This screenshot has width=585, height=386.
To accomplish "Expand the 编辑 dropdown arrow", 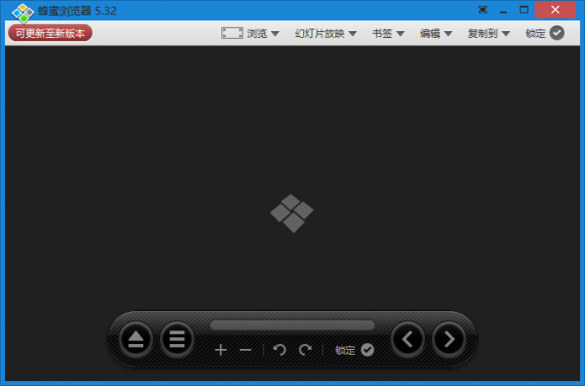I will (x=448, y=33).
